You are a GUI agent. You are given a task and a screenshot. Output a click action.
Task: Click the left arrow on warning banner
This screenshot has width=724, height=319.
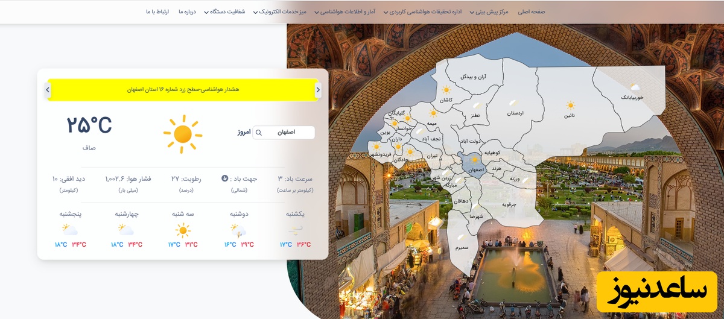point(47,90)
